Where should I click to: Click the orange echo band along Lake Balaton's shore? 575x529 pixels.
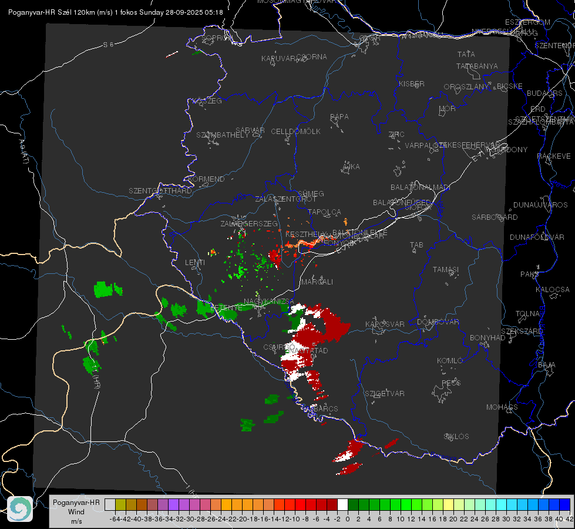point(305,243)
